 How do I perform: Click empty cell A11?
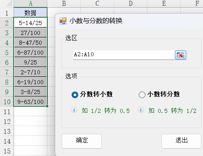[x=30, y=112]
